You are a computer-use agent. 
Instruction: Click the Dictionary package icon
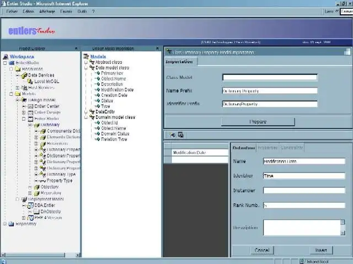[x=37, y=125]
